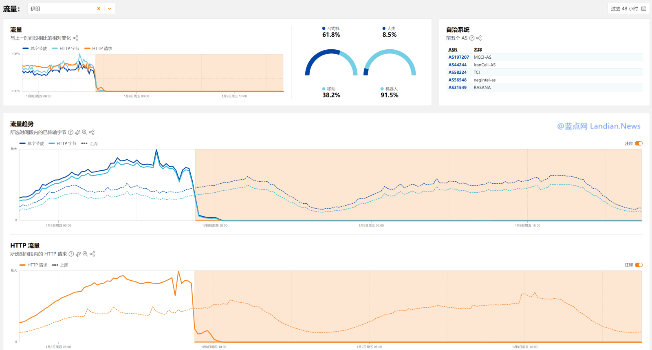Open data explorer magnifier for 流量趋势
Screen dimensions: 652x350
click(85, 132)
